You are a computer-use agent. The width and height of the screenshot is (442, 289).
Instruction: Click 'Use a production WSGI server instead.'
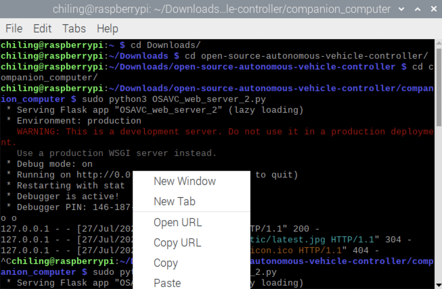point(117,153)
